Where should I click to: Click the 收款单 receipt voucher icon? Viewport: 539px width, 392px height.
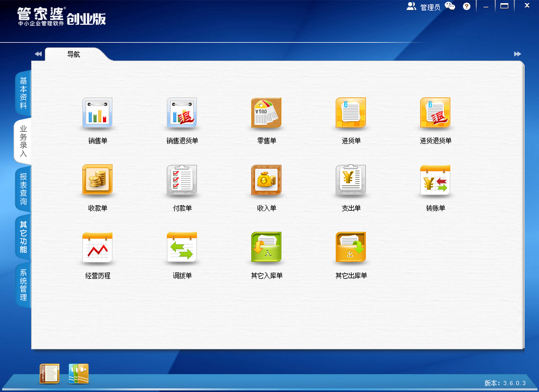(97, 180)
